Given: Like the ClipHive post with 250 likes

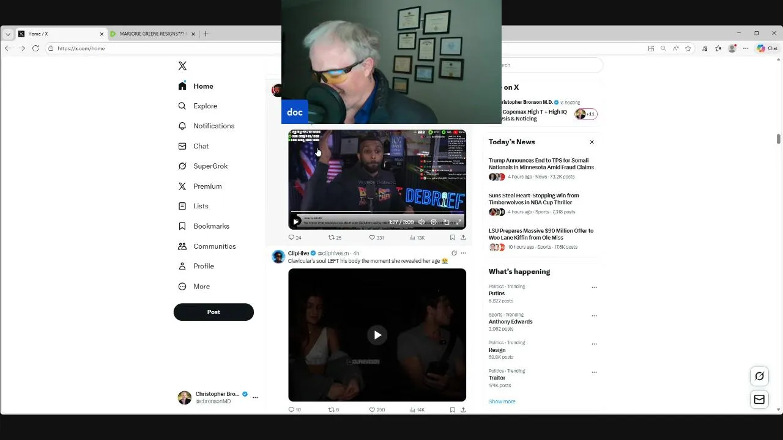Looking at the screenshot, I should click(x=377, y=410).
